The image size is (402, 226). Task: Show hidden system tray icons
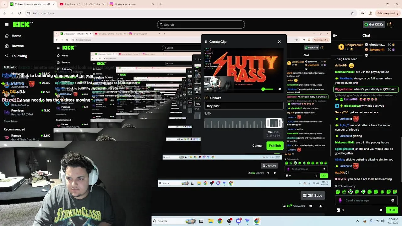click(357, 221)
